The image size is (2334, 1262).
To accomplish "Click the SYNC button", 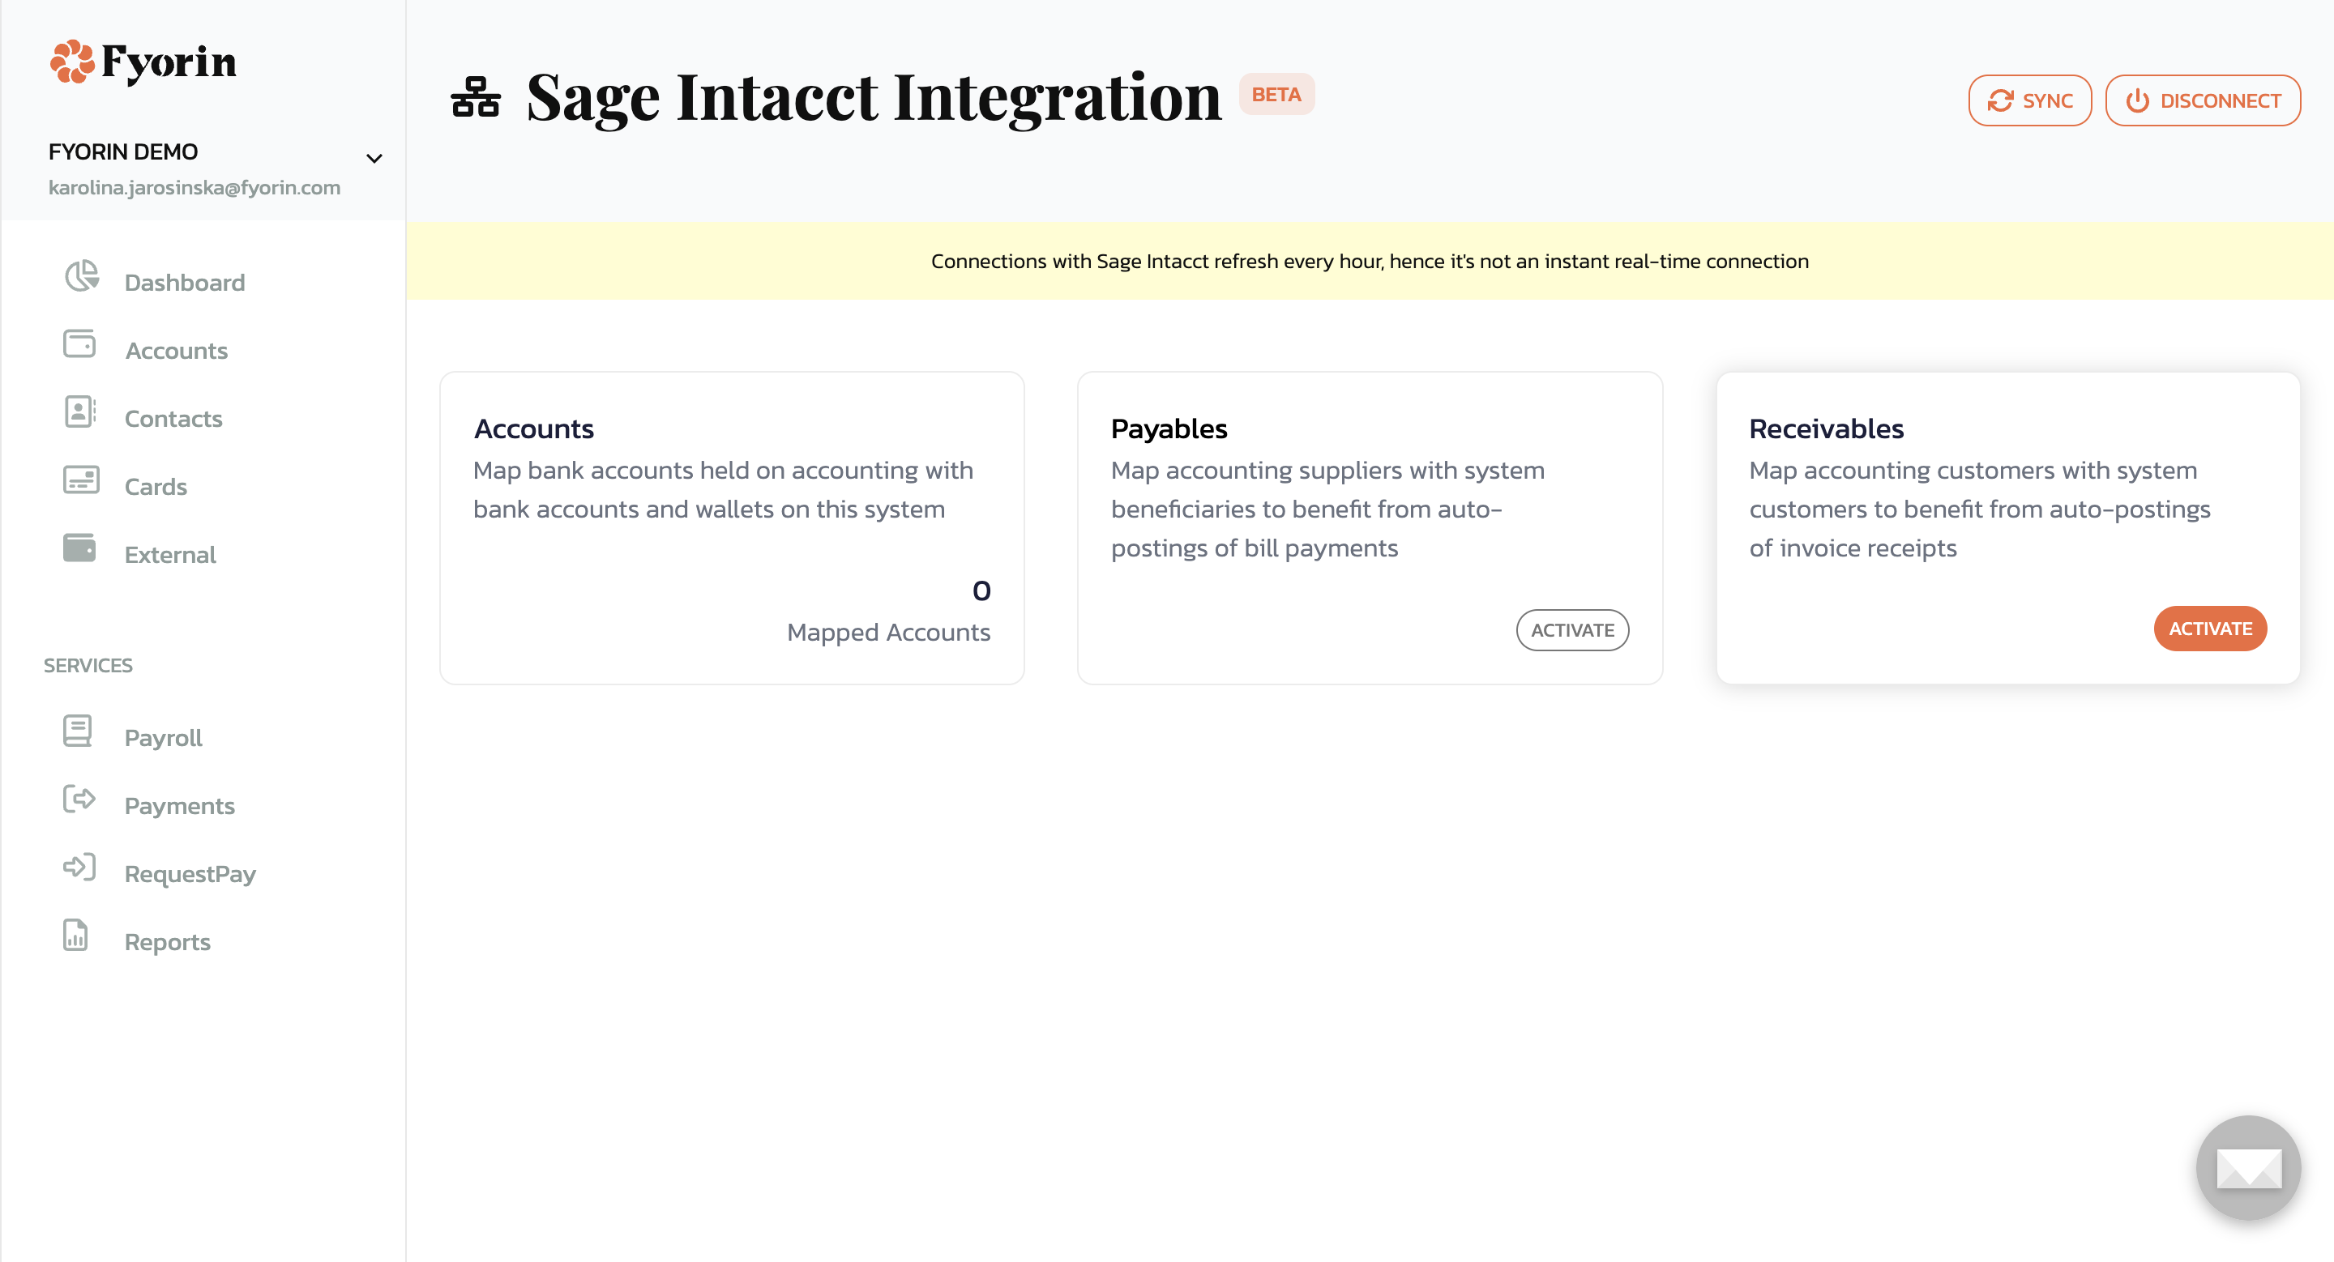I will [x=2029, y=100].
